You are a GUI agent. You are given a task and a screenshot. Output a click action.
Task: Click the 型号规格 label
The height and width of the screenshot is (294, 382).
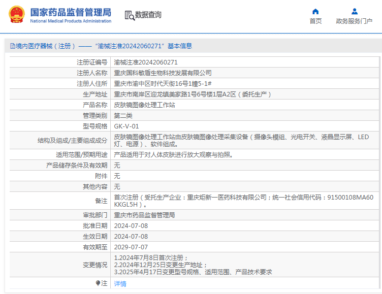click(95, 126)
